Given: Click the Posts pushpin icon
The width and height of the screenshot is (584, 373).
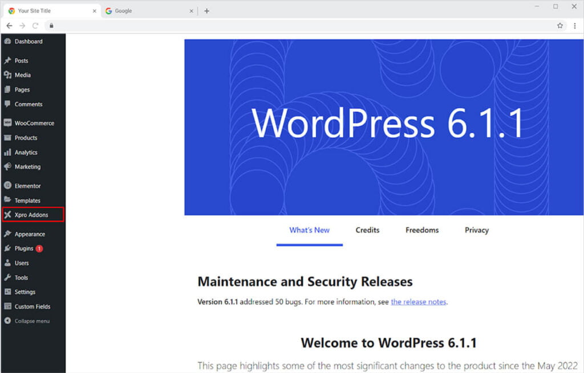Looking at the screenshot, I should pyautogui.click(x=7, y=60).
